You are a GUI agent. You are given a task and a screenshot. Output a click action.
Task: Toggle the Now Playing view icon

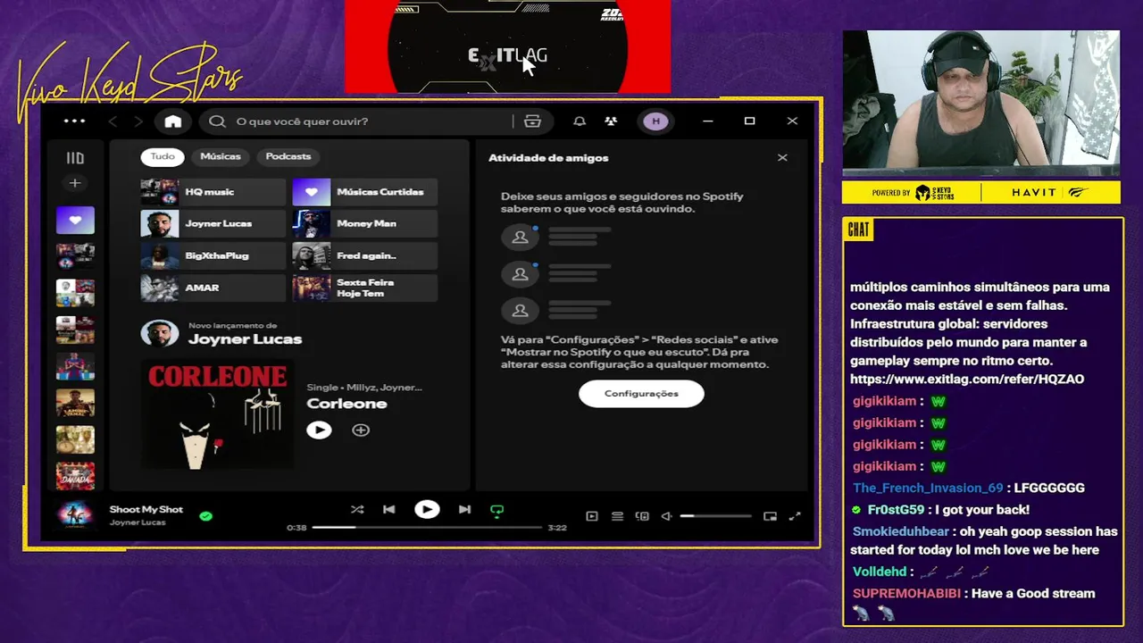pyautogui.click(x=592, y=516)
